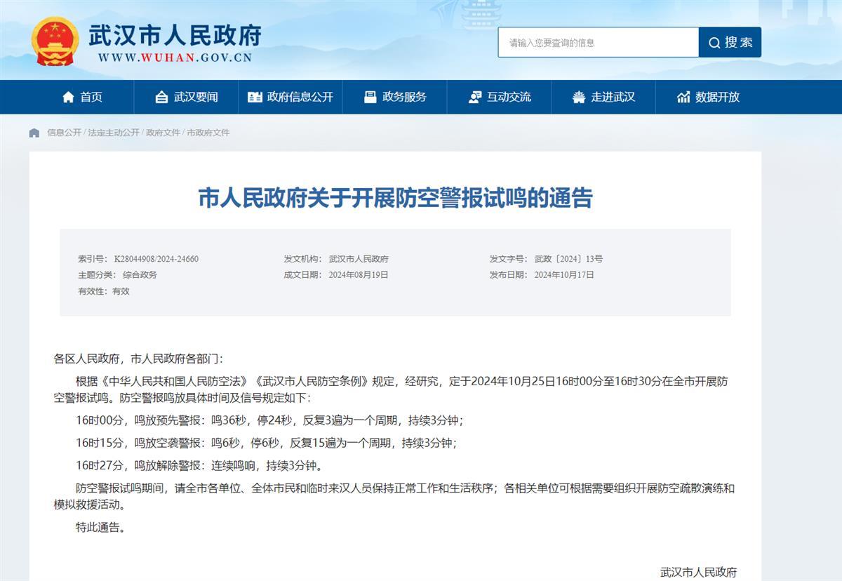Click the 市政府文件 breadcrumb link
This screenshot has height=581, width=842.
click(x=208, y=133)
